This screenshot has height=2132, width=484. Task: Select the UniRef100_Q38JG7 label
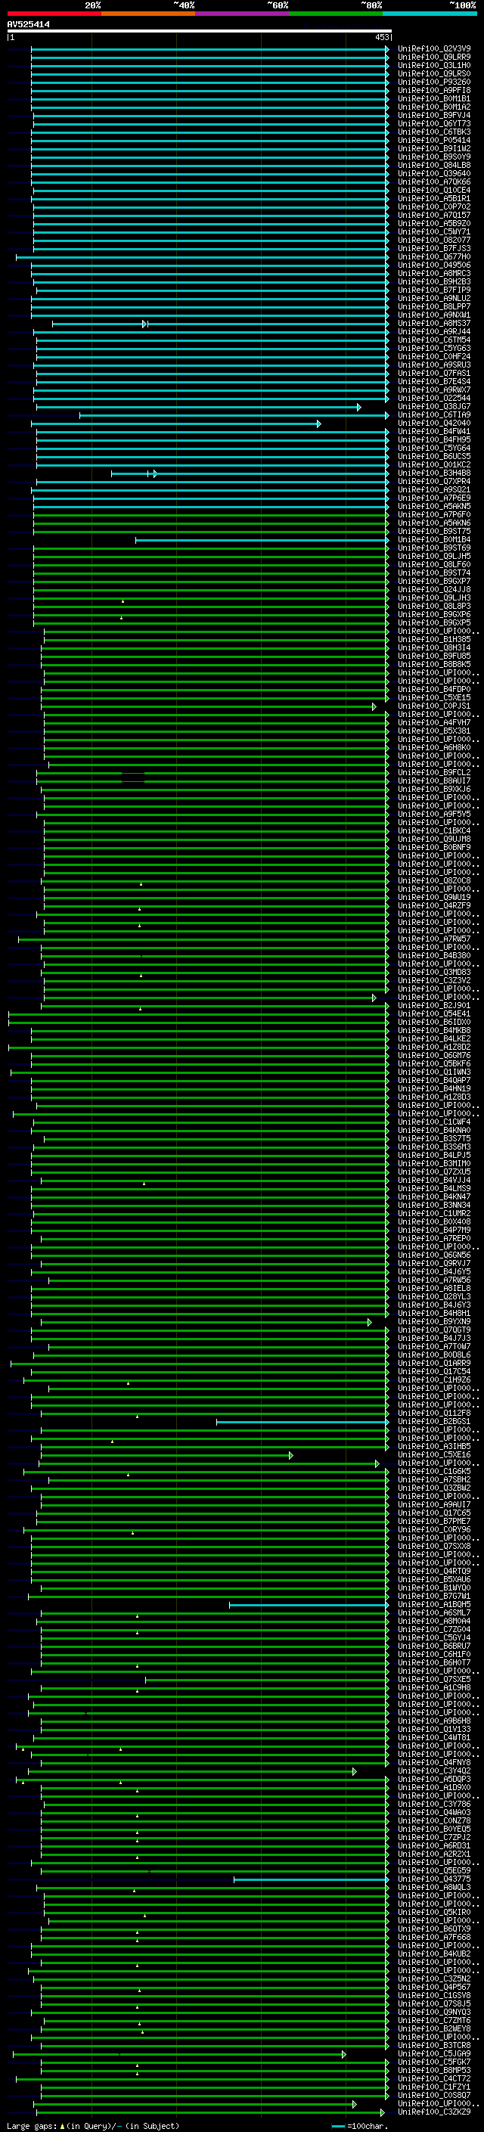pyautogui.click(x=433, y=406)
